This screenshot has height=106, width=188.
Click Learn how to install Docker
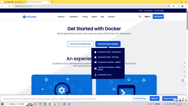[81, 44]
